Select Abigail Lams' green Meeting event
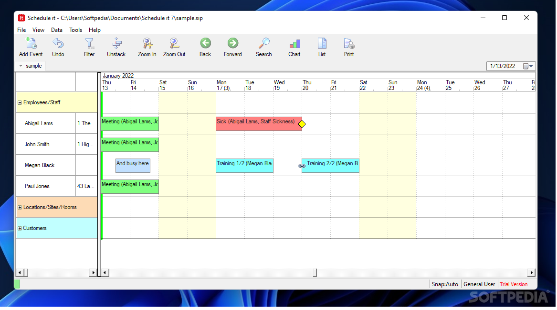 click(130, 124)
